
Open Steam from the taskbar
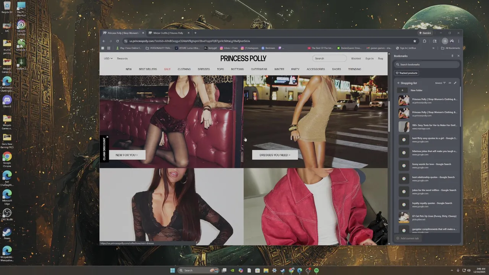click(282, 270)
